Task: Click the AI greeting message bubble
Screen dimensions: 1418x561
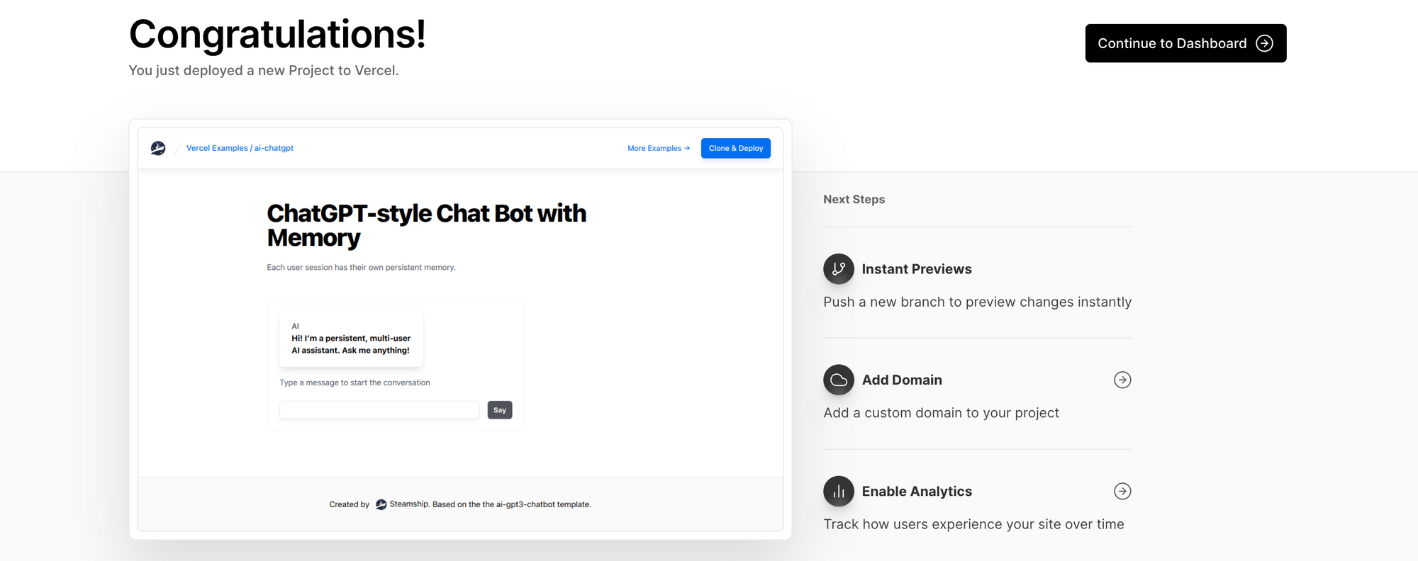Action: click(x=352, y=339)
